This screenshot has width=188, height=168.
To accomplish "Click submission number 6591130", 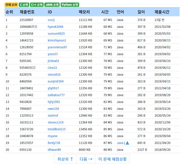I will [26, 150].
